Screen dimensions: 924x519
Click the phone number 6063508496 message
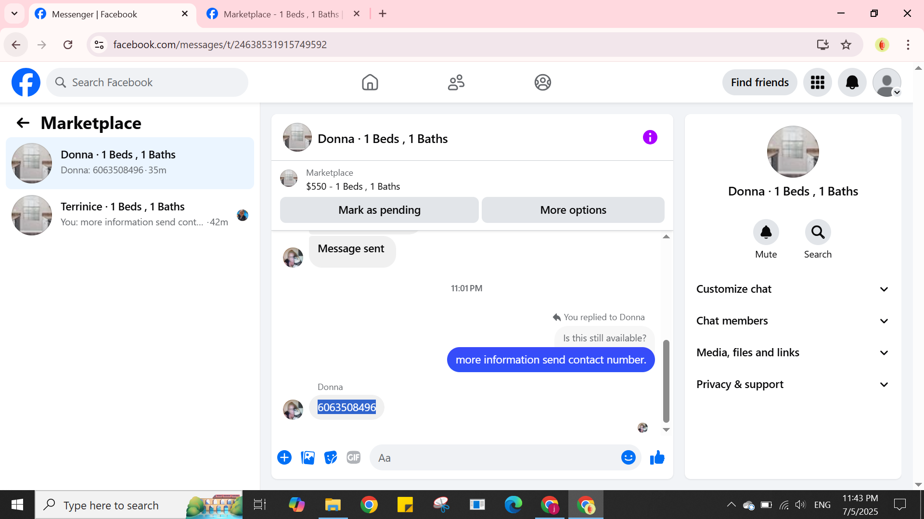[x=346, y=407]
